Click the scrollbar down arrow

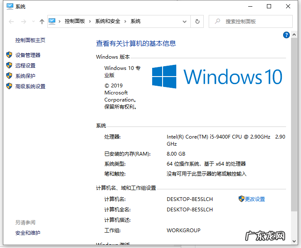click(x=294, y=241)
